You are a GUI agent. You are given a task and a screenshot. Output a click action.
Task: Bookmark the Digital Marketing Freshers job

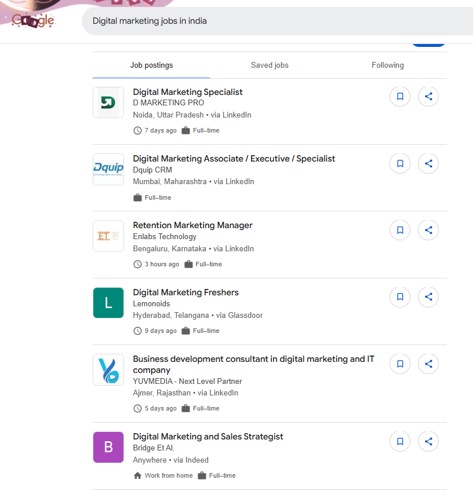[x=399, y=297]
